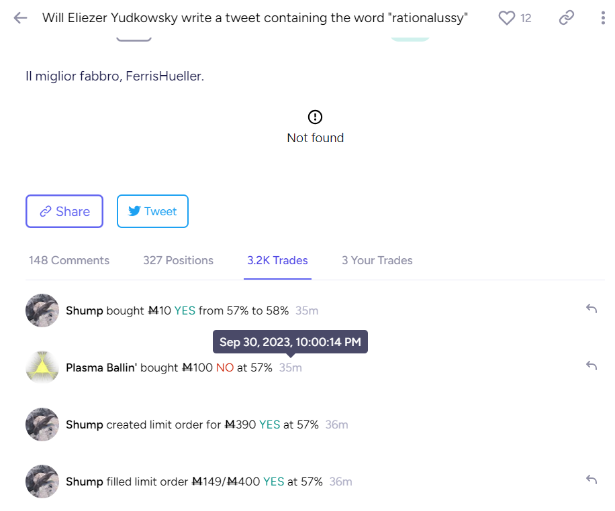Open the three-dot more options menu

(603, 18)
